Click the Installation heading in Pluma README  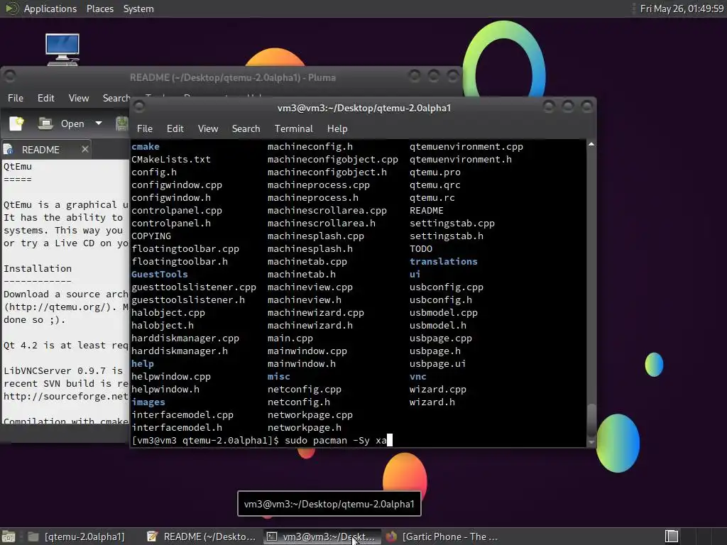tap(38, 269)
